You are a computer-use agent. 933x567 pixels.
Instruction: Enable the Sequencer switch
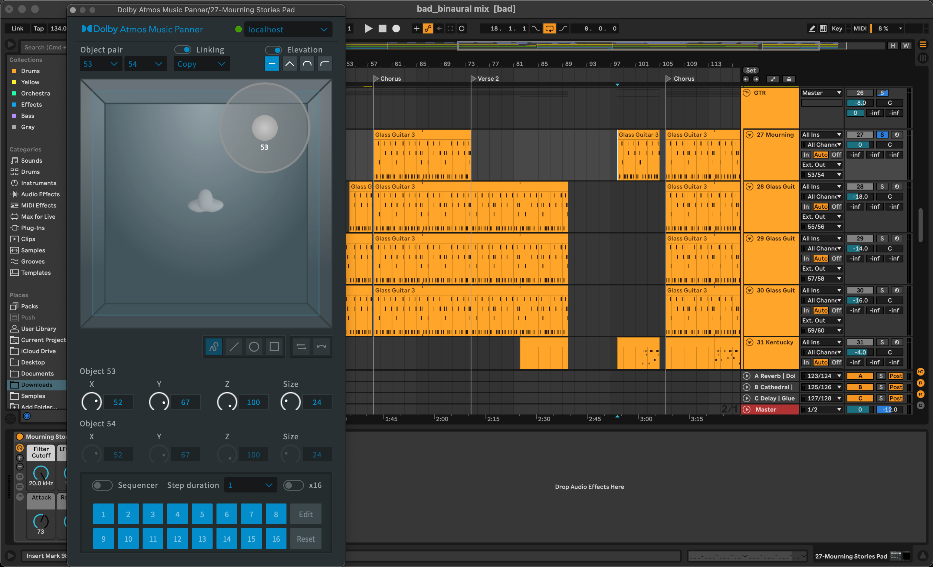[102, 485]
